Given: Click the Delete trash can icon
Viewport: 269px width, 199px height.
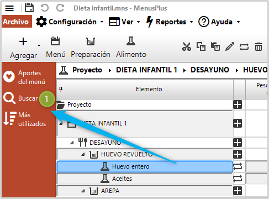Looking at the screenshot, I should pyautogui.click(x=259, y=46).
